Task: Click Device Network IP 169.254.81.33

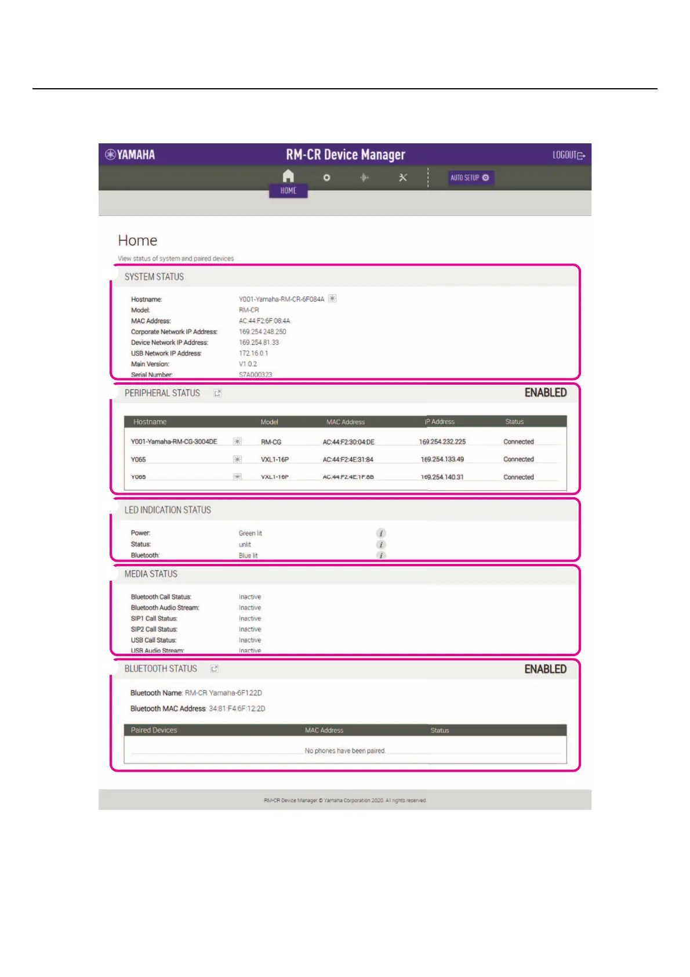Action: click(x=259, y=342)
